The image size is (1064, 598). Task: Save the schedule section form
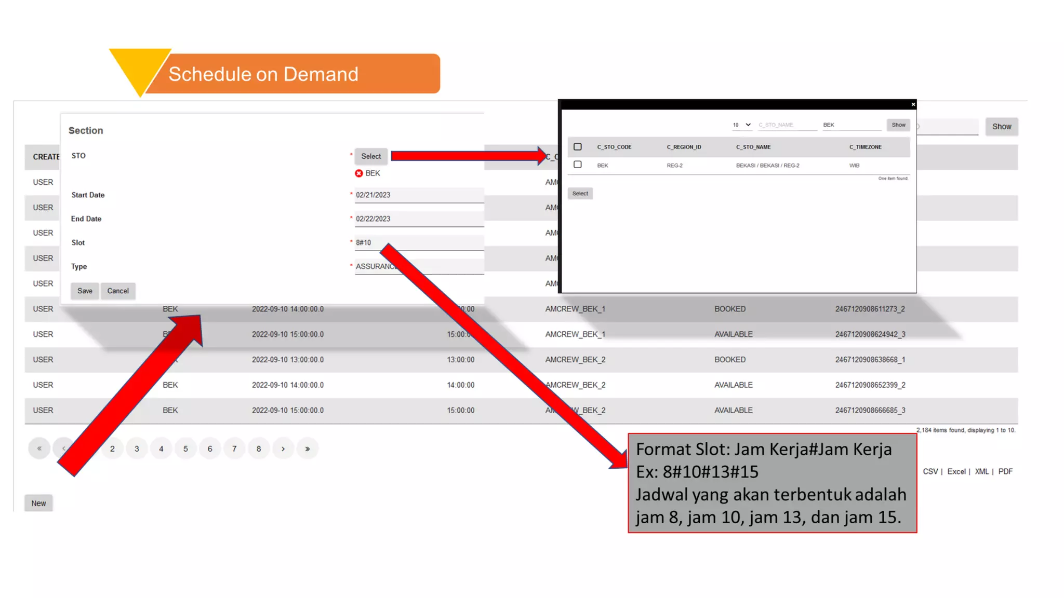pyautogui.click(x=85, y=291)
